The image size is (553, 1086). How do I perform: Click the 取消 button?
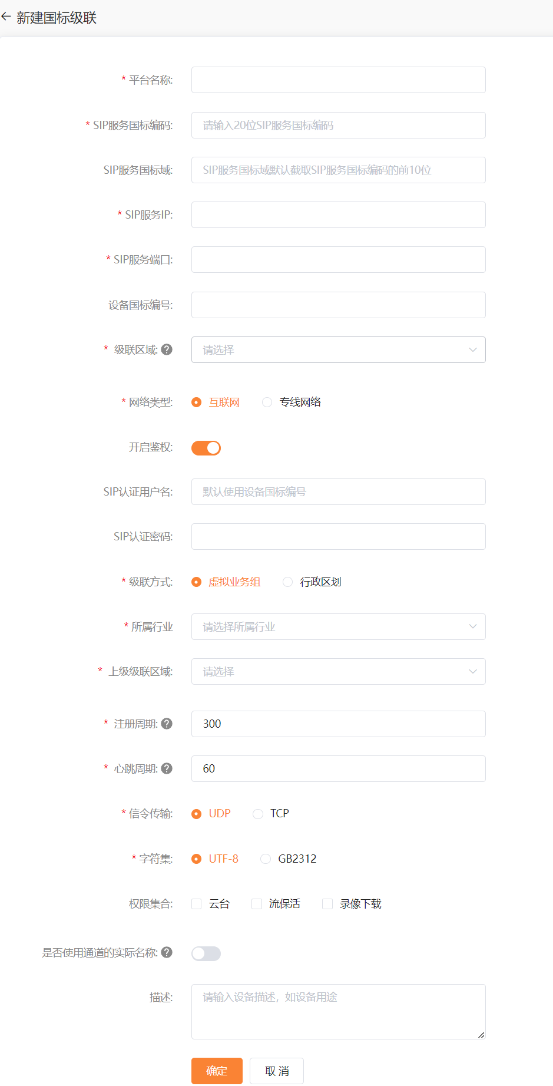pyautogui.click(x=277, y=1071)
